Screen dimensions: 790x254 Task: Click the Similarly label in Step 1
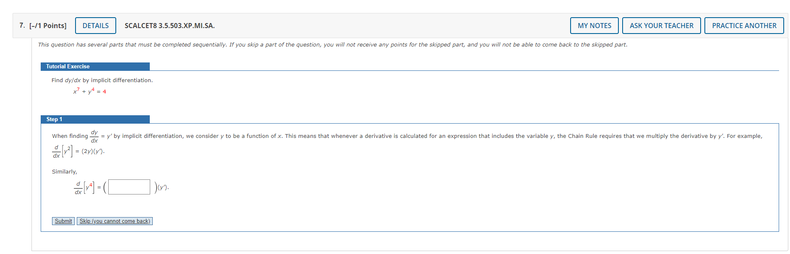65,171
